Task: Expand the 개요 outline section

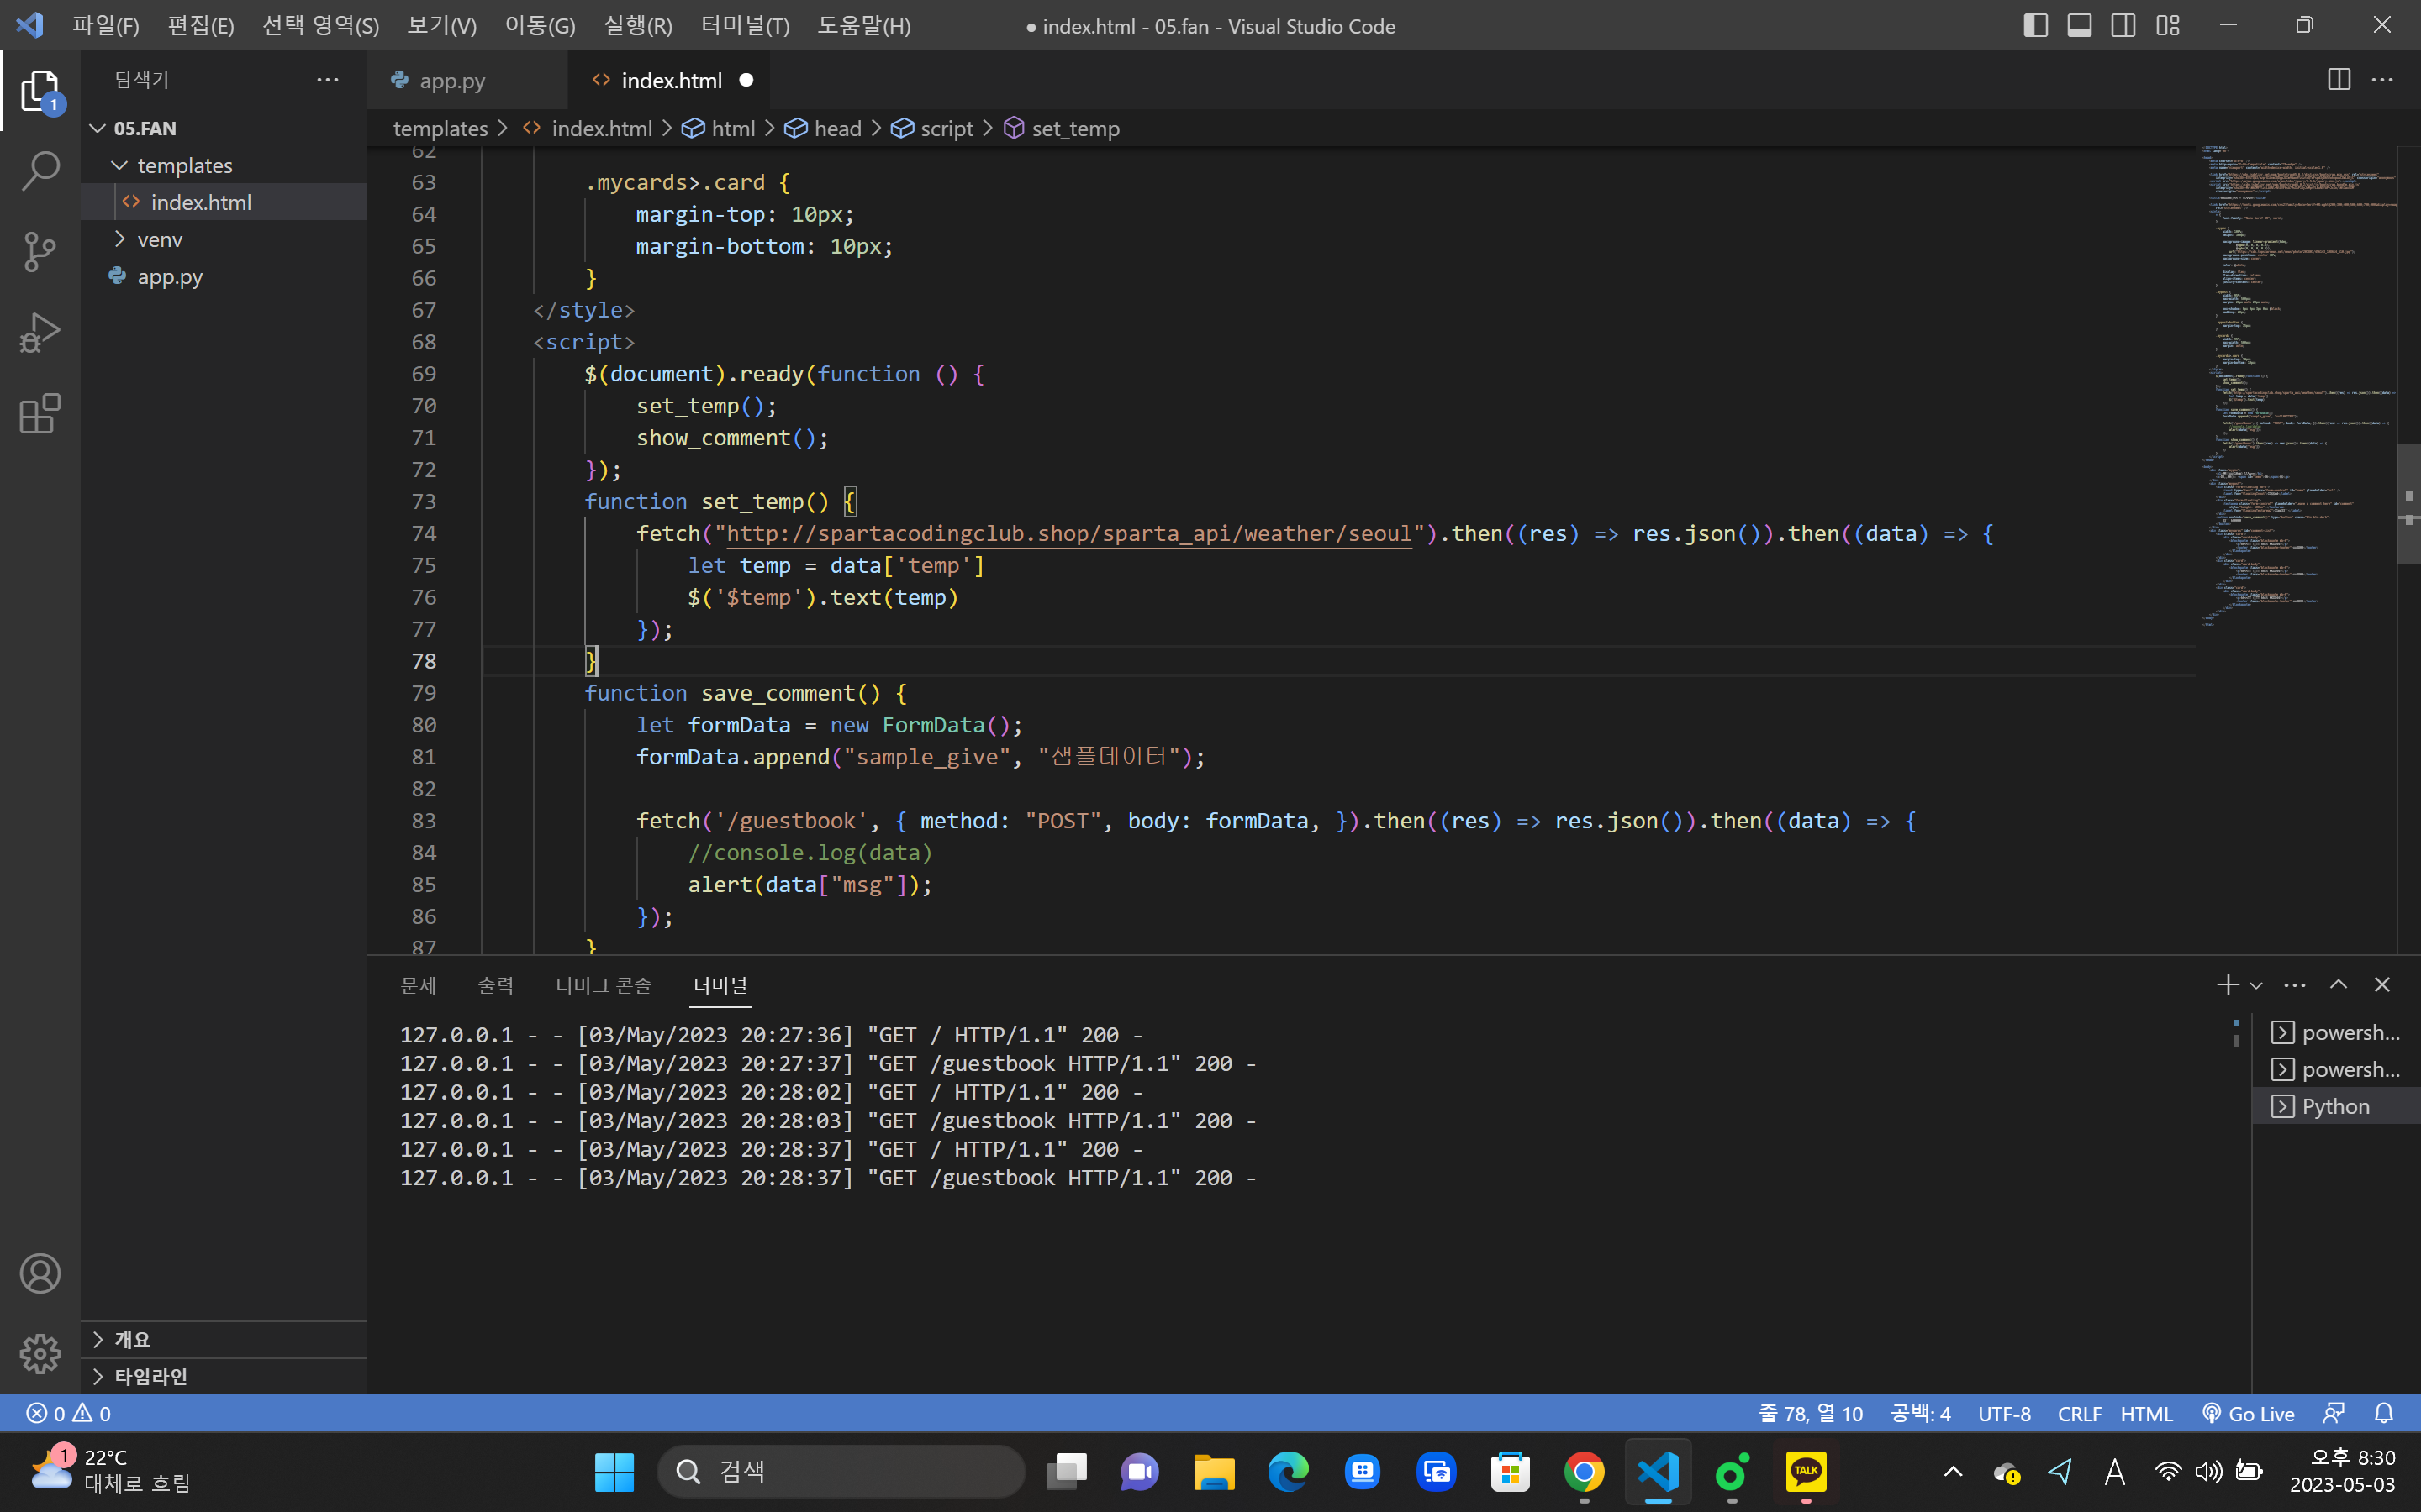Action: 224,1339
